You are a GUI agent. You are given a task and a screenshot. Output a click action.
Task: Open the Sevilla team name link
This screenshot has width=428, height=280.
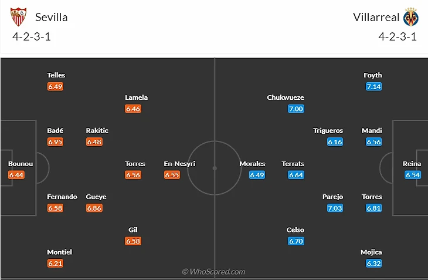coord(51,17)
